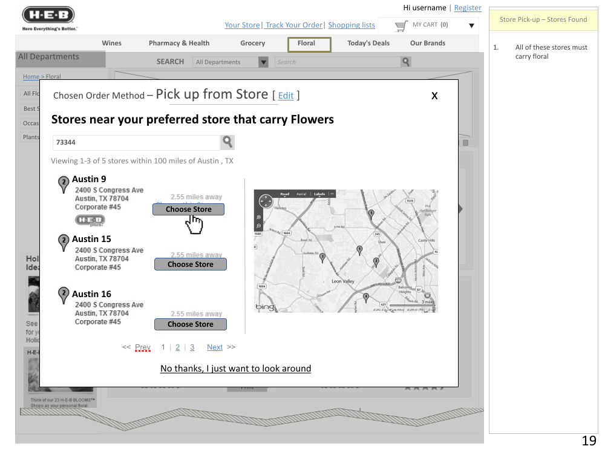Click the Prev pagination link
Viewport: 602px width, 449px height.
[142, 347]
